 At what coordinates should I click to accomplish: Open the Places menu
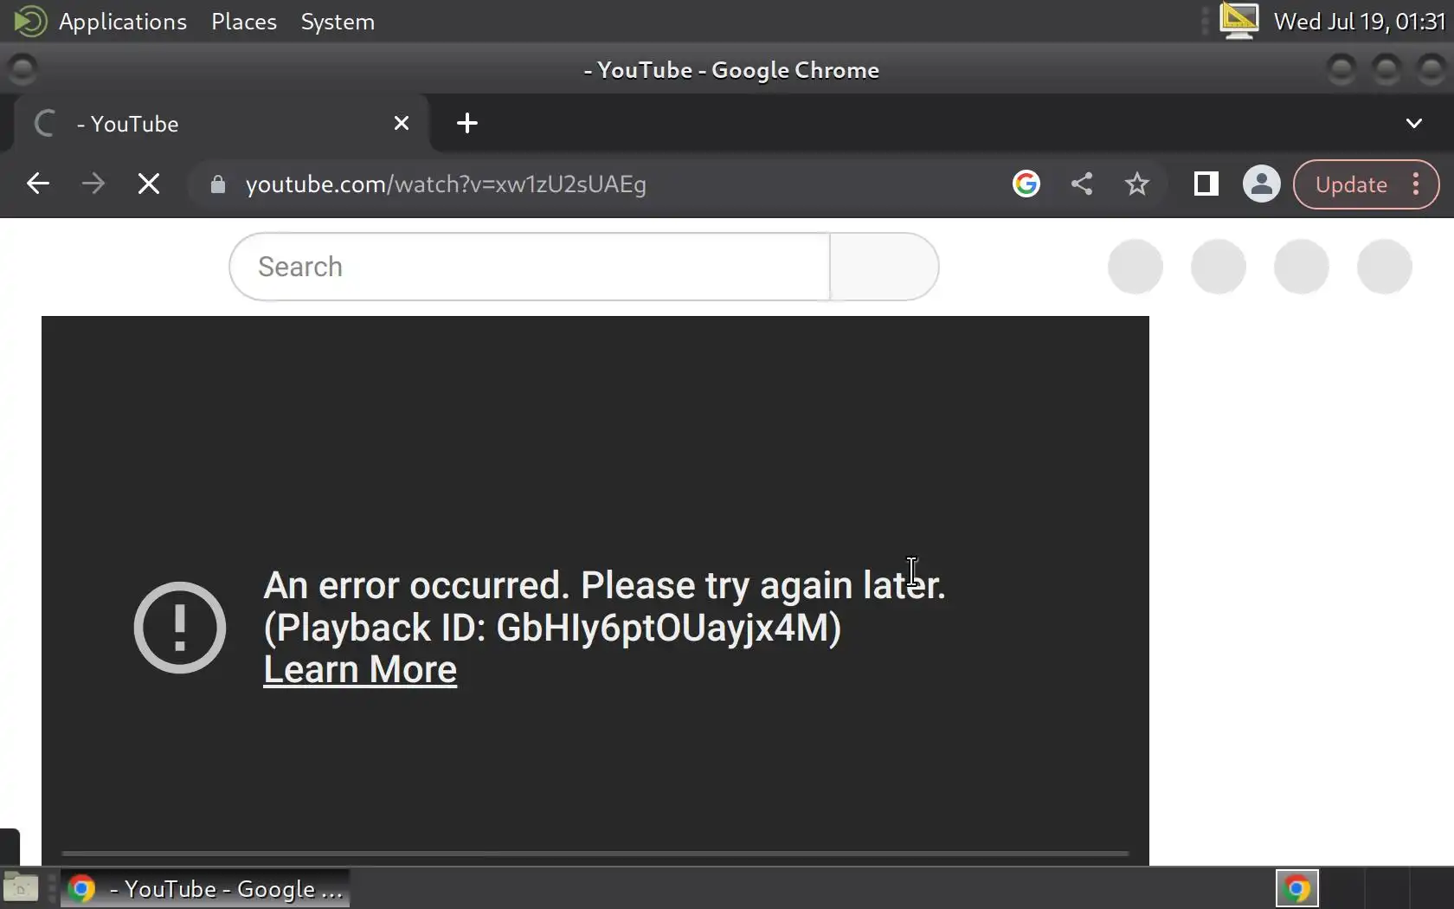tap(244, 22)
